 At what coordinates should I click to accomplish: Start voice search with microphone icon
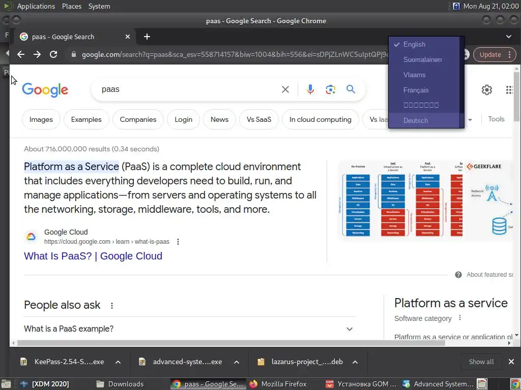tap(310, 89)
